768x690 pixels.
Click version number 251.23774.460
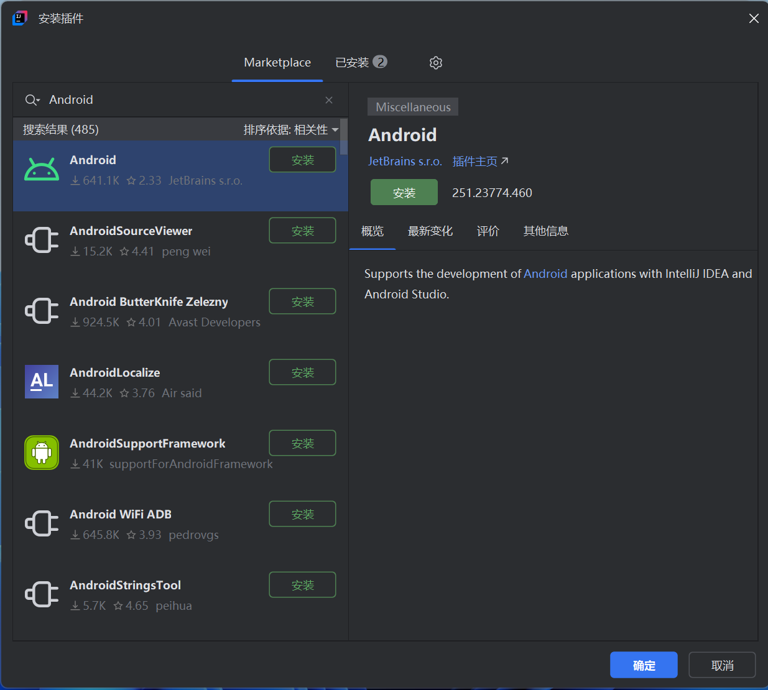coord(492,193)
